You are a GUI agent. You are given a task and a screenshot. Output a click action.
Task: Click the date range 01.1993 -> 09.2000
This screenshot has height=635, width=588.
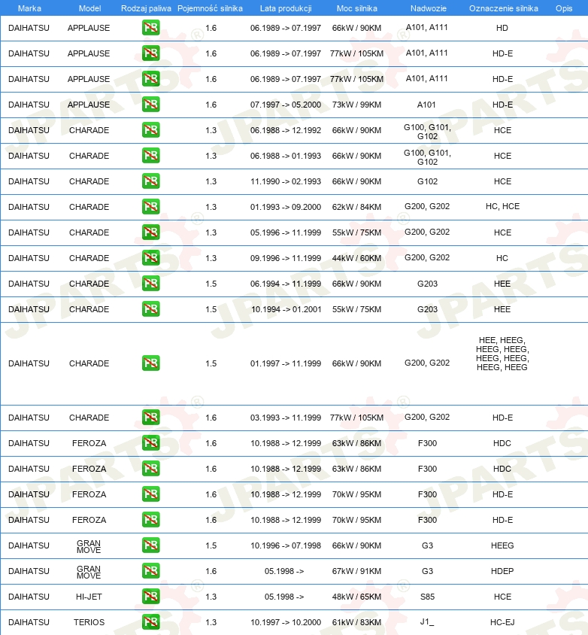(286, 207)
